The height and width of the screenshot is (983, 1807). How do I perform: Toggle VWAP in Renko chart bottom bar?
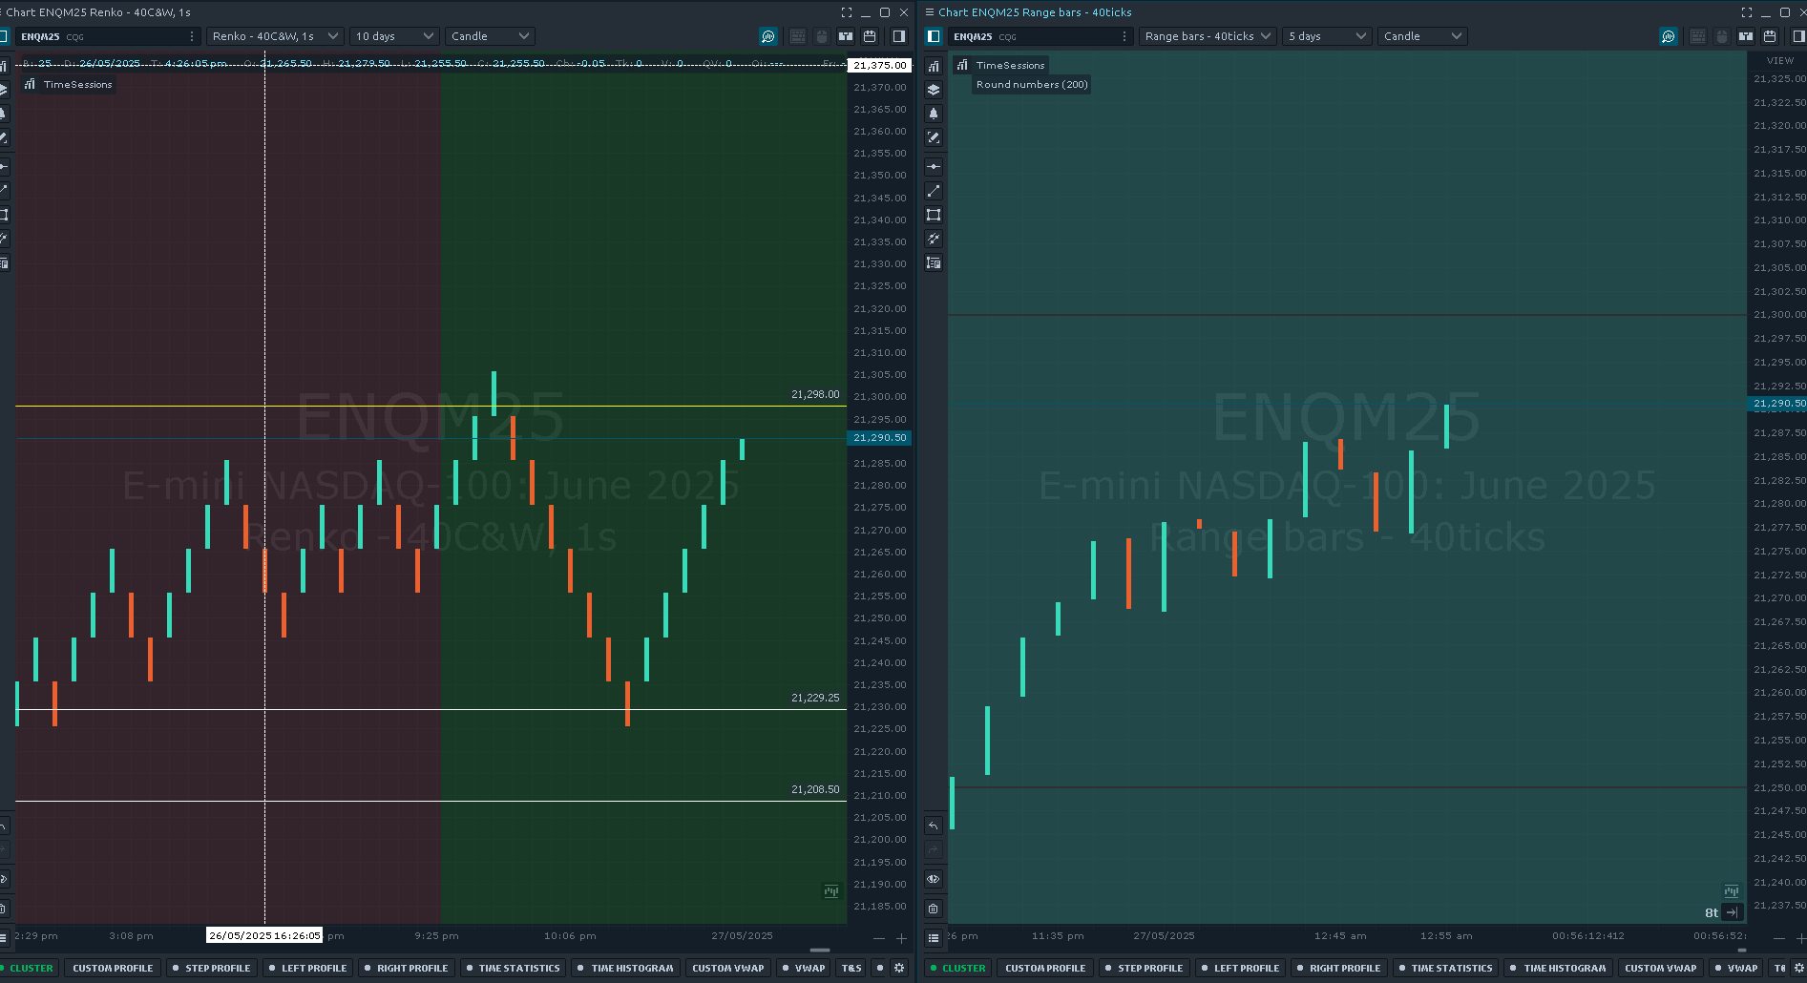[x=803, y=968]
